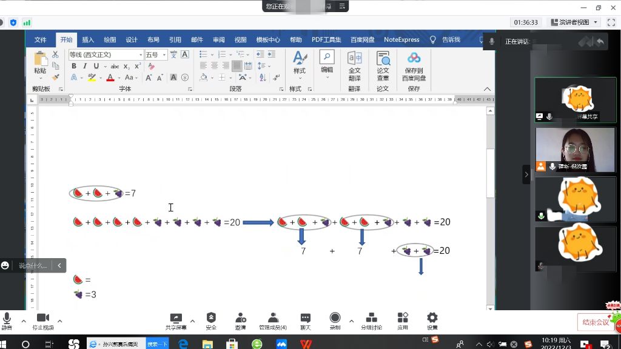The height and width of the screenshot is (349, 621).
Task: Open the font color red A swatch
Action: [x=110, y=78]
